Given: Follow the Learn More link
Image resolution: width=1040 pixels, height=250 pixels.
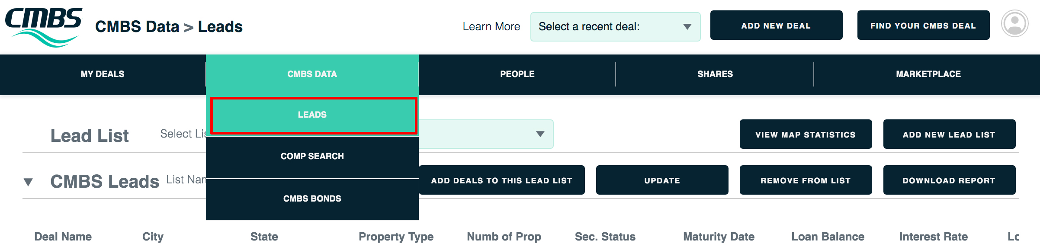Looking at the screenshot, I should [491, 27].
